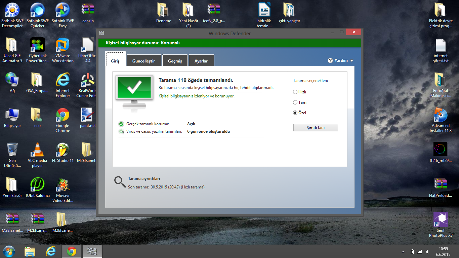Select LibreOffice 4.4 desktop icon
The width and height of the screenshot is (459, 258).
88,51
